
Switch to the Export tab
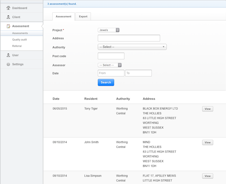tap(83, 17)
